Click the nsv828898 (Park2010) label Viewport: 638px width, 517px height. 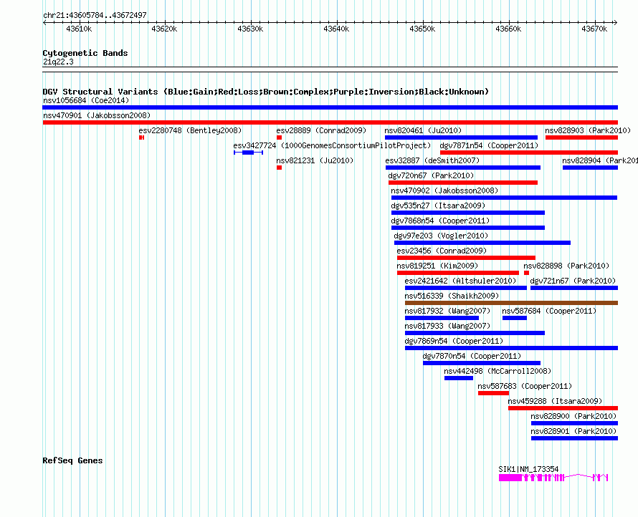(x=566, y=266)
